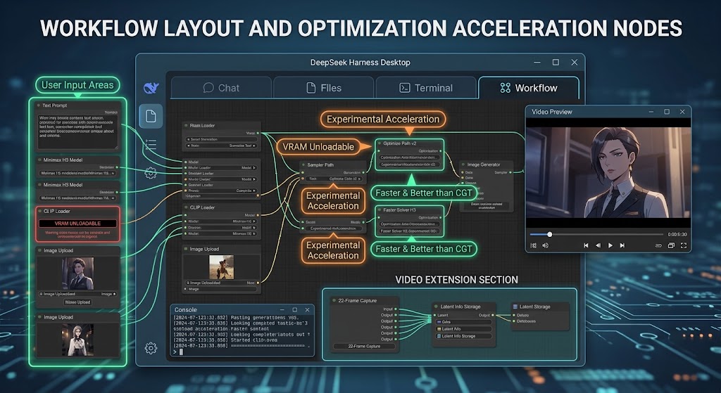Open the Scansitae dropdown in Ream Loader
The width and height of the screenshot is (721, 393).
coord(220,146)
